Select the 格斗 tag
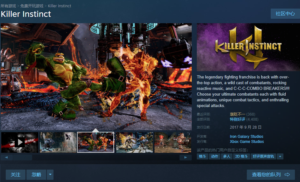This screenshot has width=300, height=182. click(203, 156)
